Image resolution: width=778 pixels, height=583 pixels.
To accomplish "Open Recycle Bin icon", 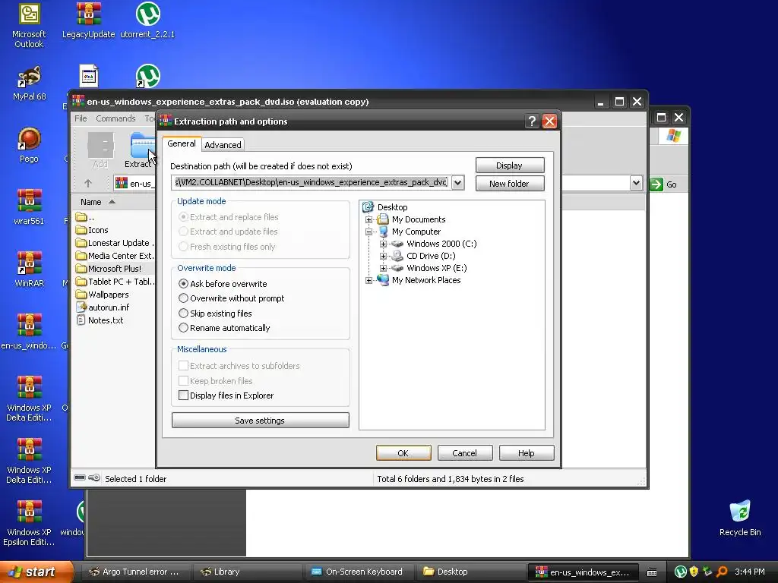I will click(x=740, y=518).
